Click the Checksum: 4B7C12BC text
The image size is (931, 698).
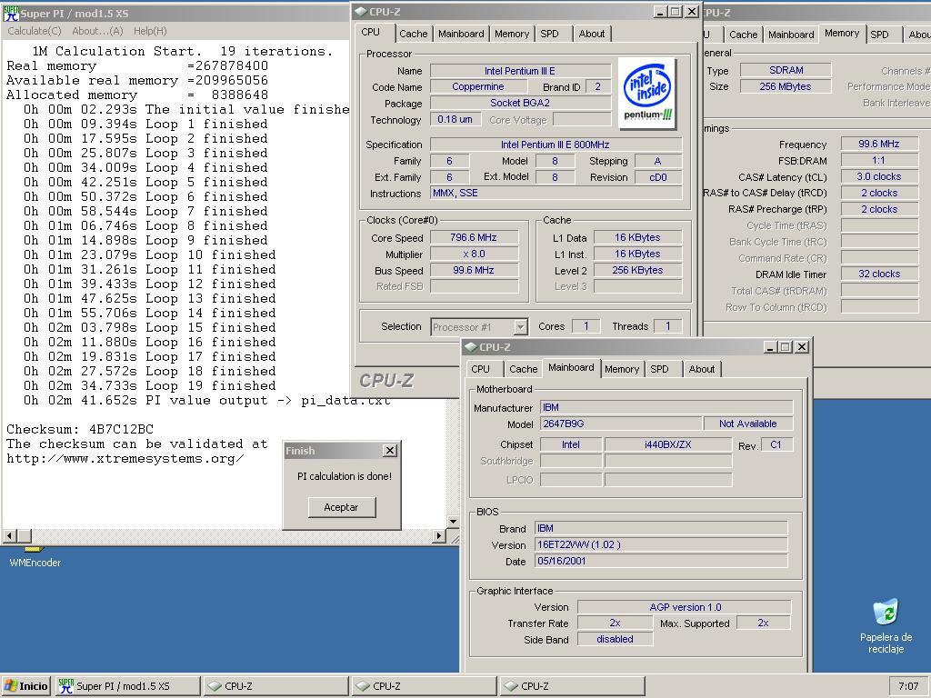coord(80,429)
